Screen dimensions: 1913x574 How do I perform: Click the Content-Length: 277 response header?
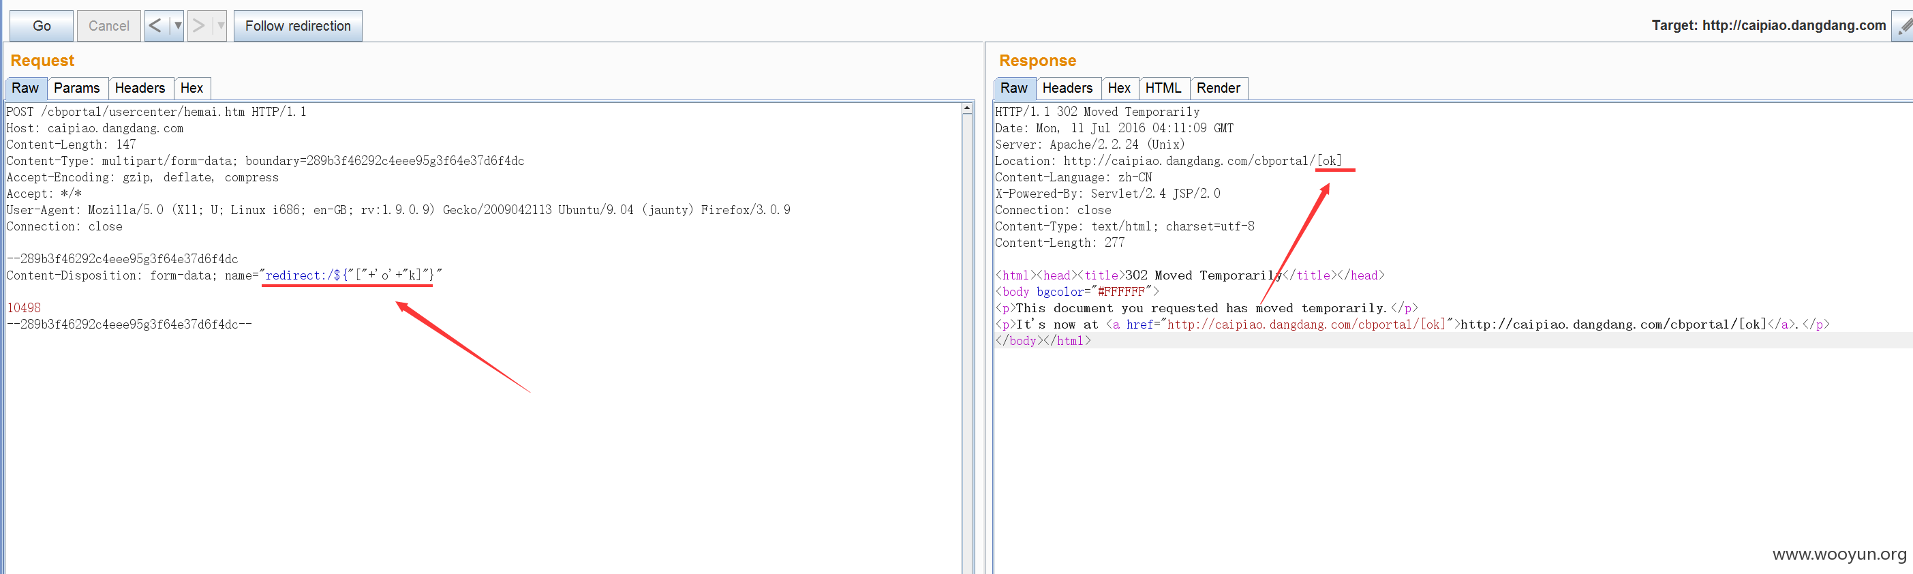pos(1060,242)
